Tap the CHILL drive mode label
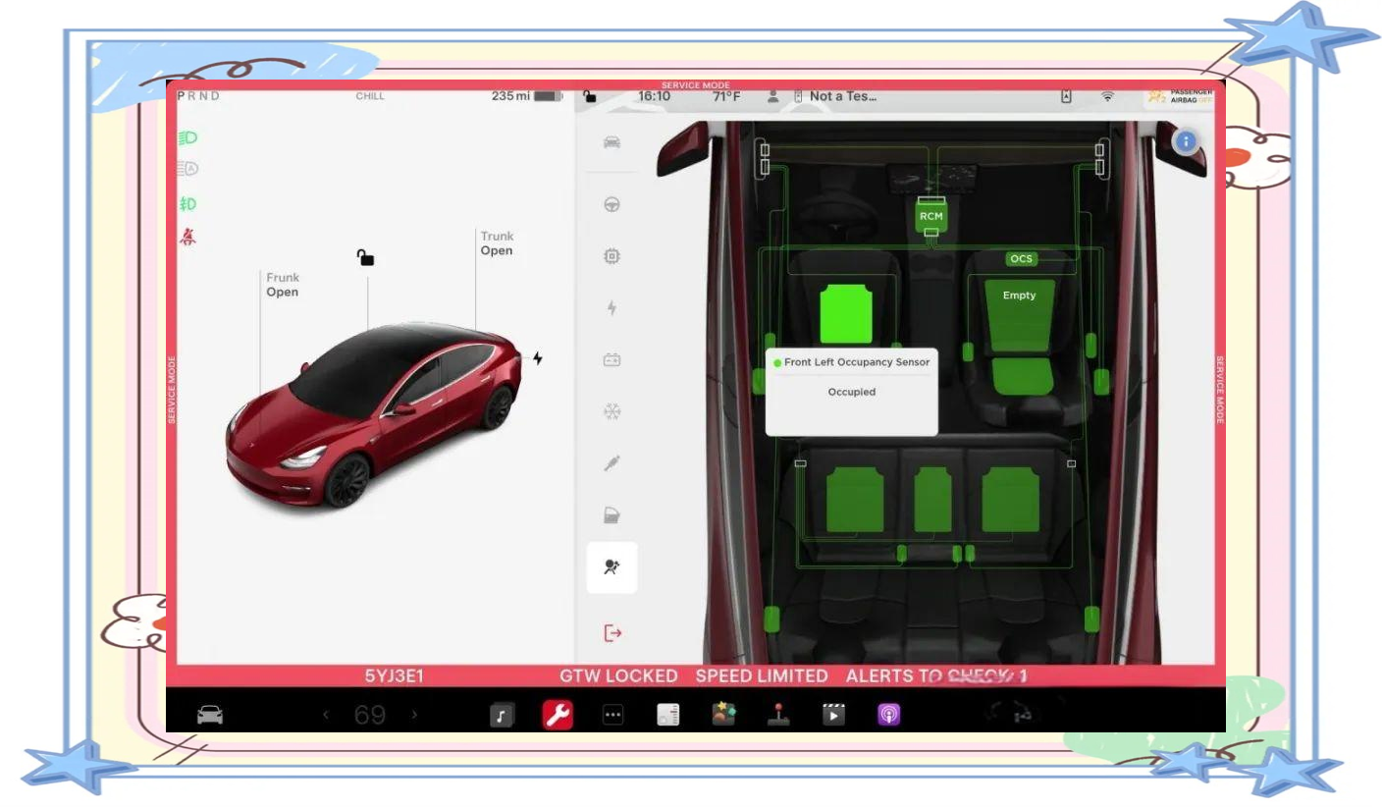The width and height of the screenshot is (1382, 807). 370,96
